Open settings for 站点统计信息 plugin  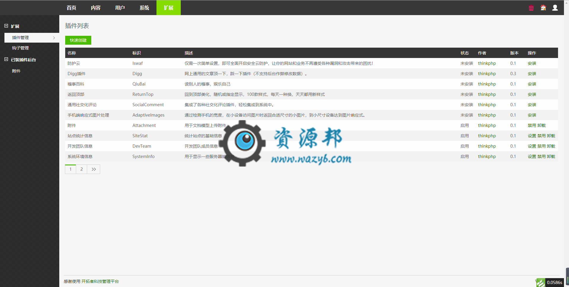(x=532, y=136)
